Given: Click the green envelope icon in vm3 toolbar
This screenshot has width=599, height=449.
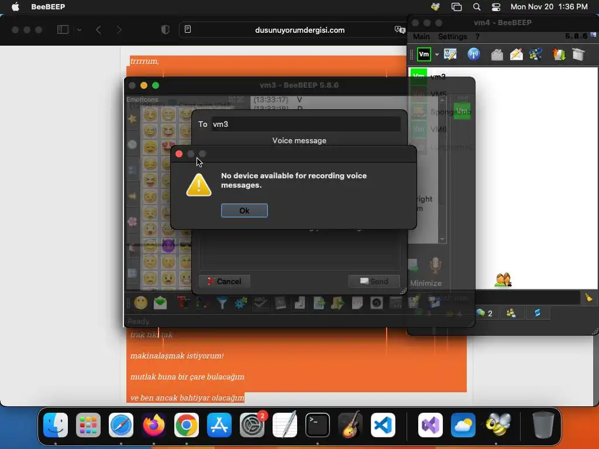Looking at the screenshot, I should click(x=160, y=303).
